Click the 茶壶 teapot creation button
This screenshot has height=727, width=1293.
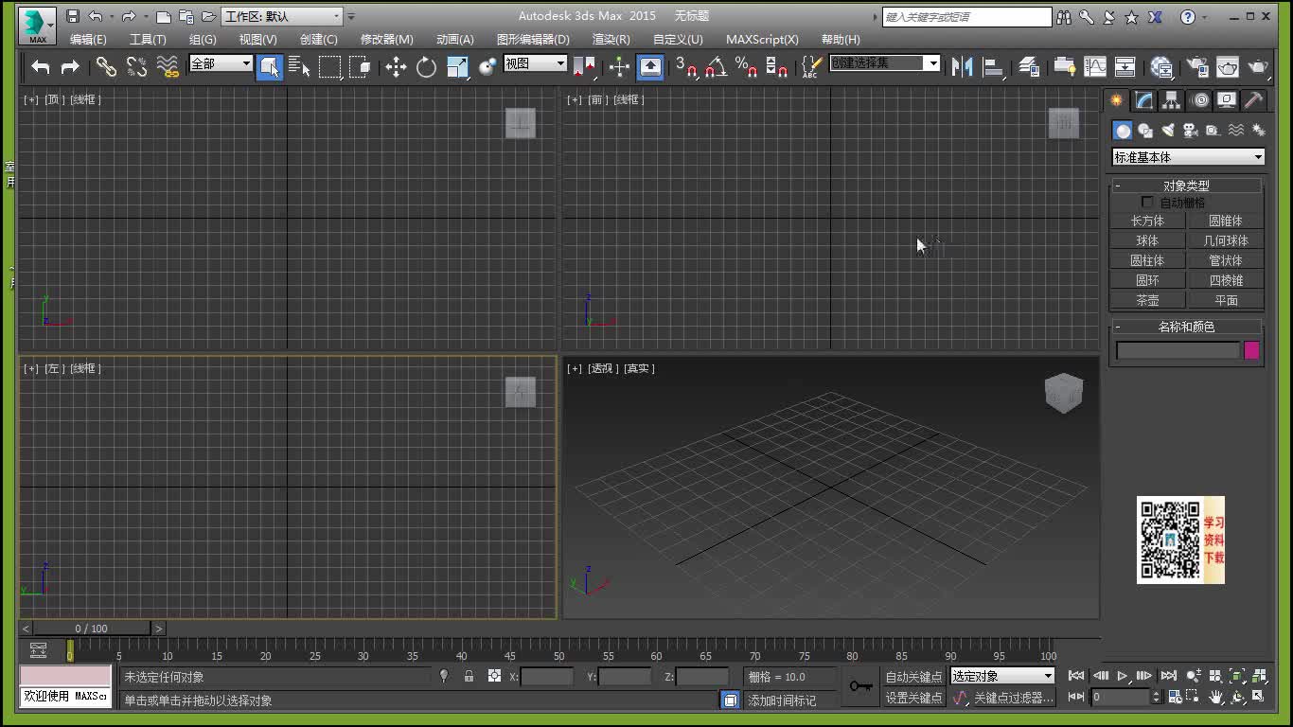[x=1146, y=300]
